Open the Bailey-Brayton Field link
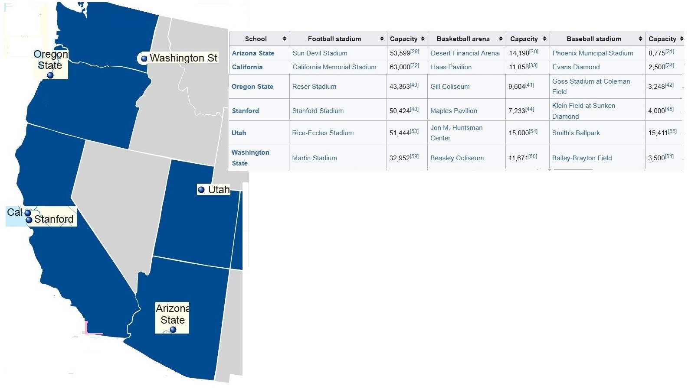This screenshot has height=389, width=698. tap(582, 158)
